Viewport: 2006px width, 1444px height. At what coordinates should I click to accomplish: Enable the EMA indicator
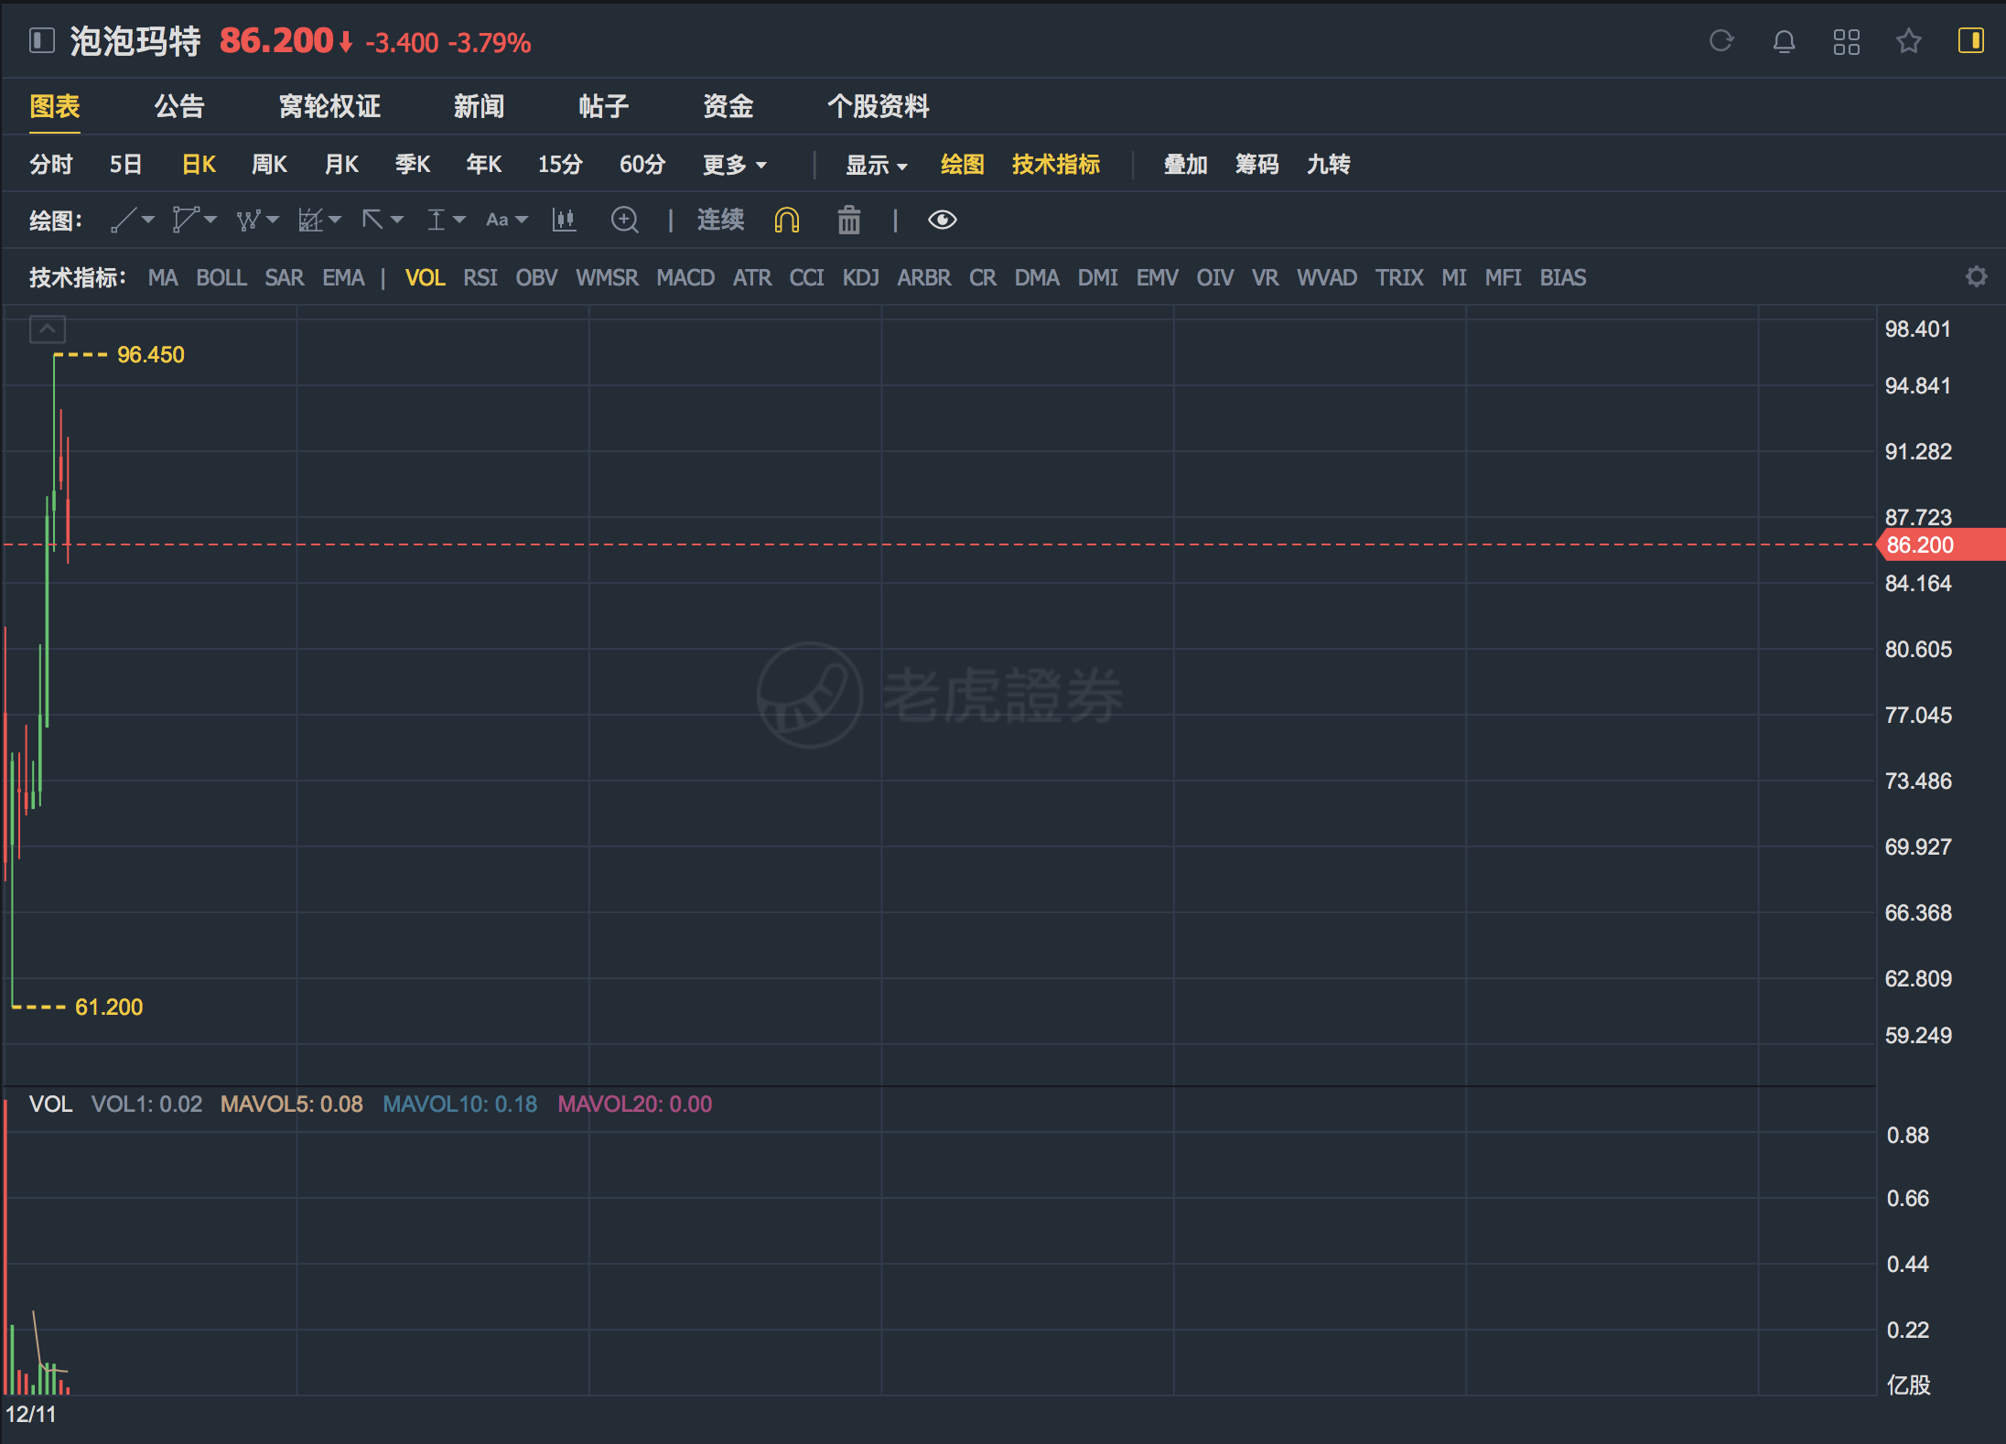click(343, 277)
